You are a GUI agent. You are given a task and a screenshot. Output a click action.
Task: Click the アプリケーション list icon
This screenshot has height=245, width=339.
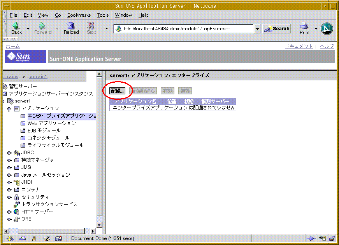(x=17, y=109)
